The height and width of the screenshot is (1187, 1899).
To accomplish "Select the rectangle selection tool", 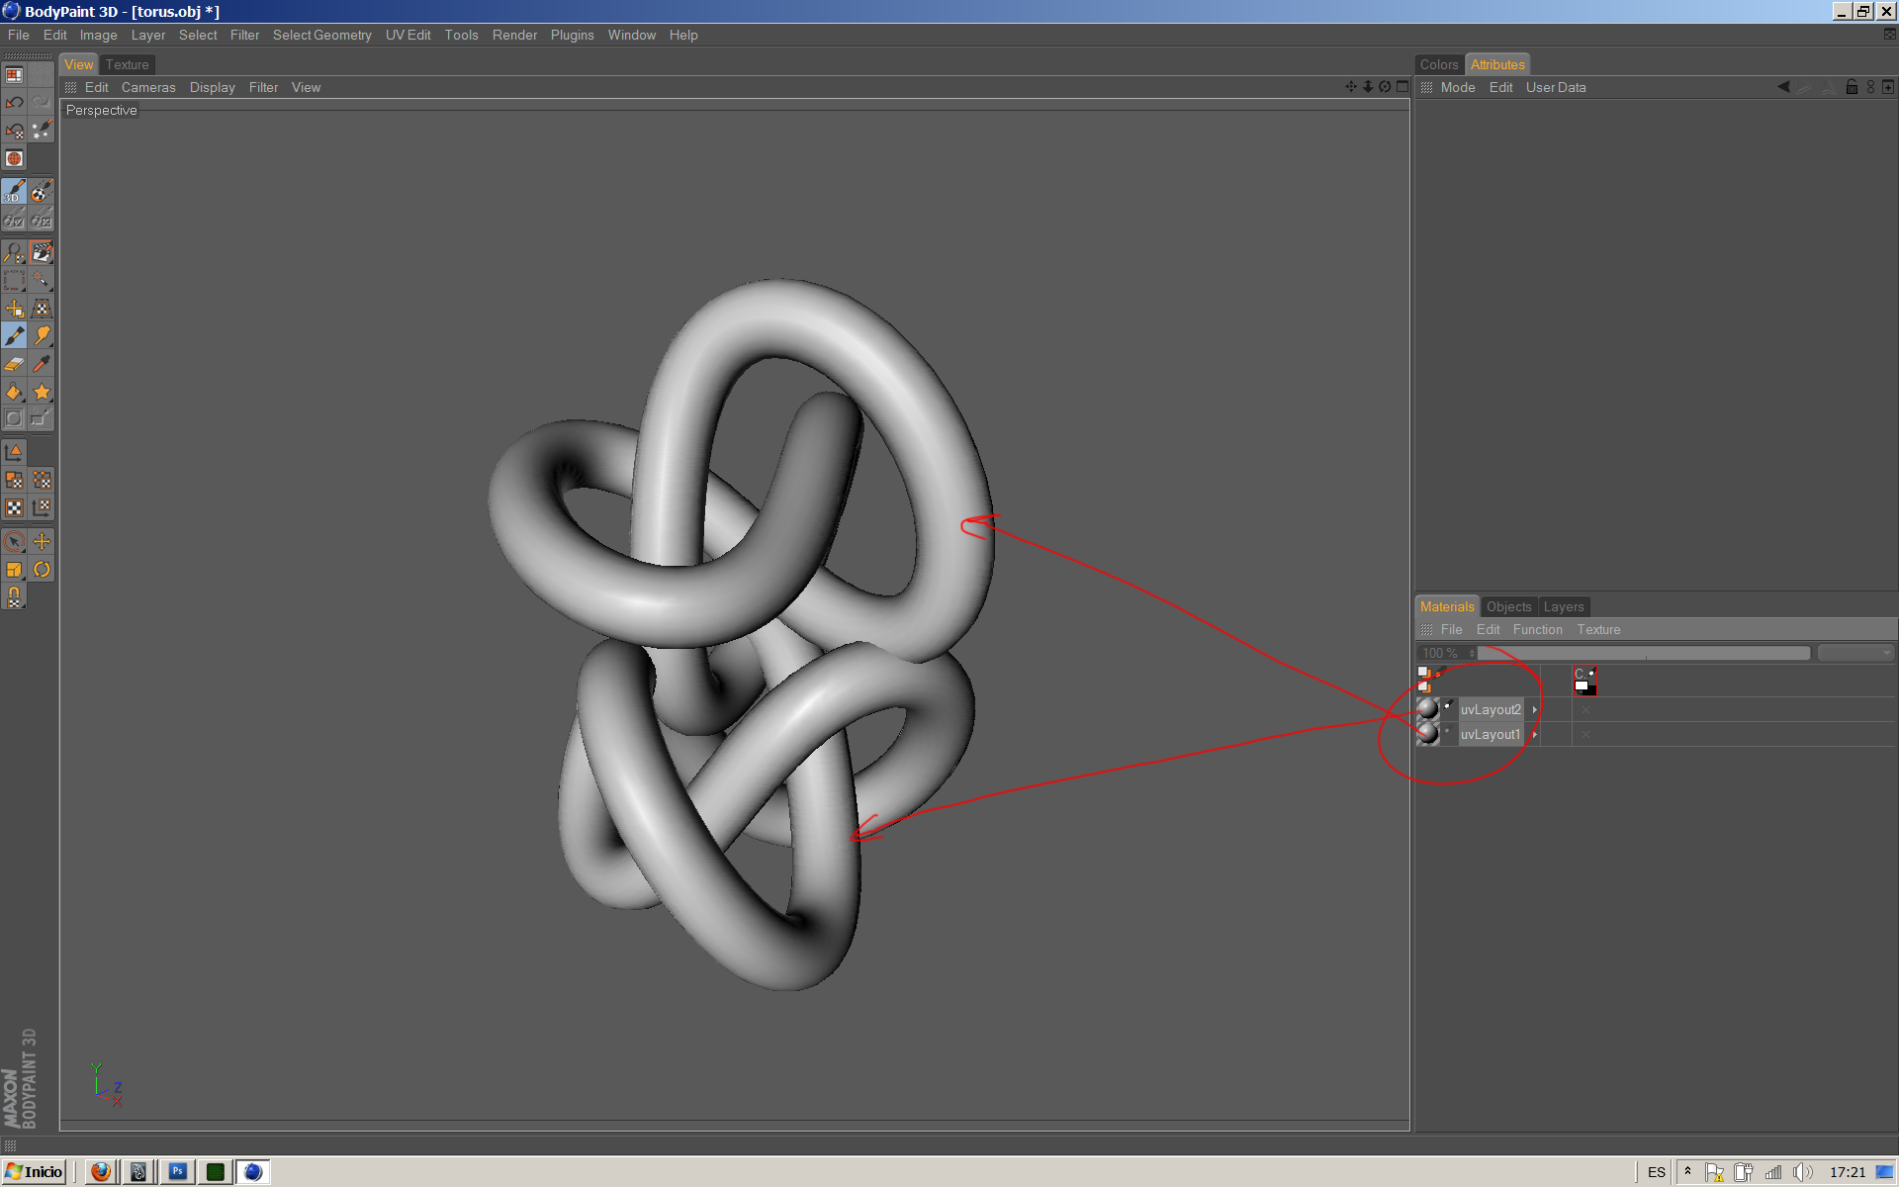I will (x=14, y=280).
